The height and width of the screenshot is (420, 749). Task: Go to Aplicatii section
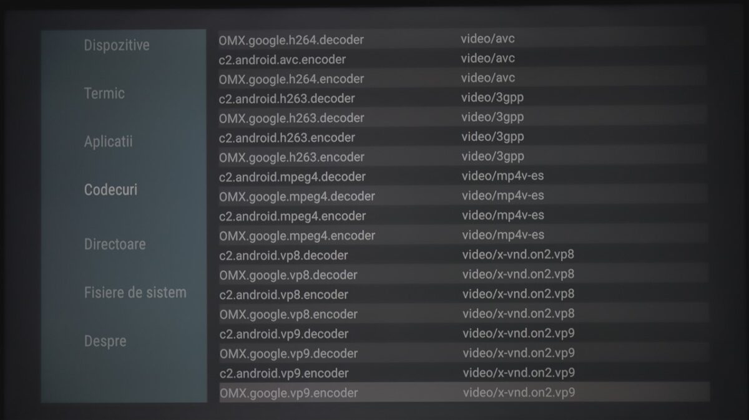pyautogui.click(x=109, y=141)
